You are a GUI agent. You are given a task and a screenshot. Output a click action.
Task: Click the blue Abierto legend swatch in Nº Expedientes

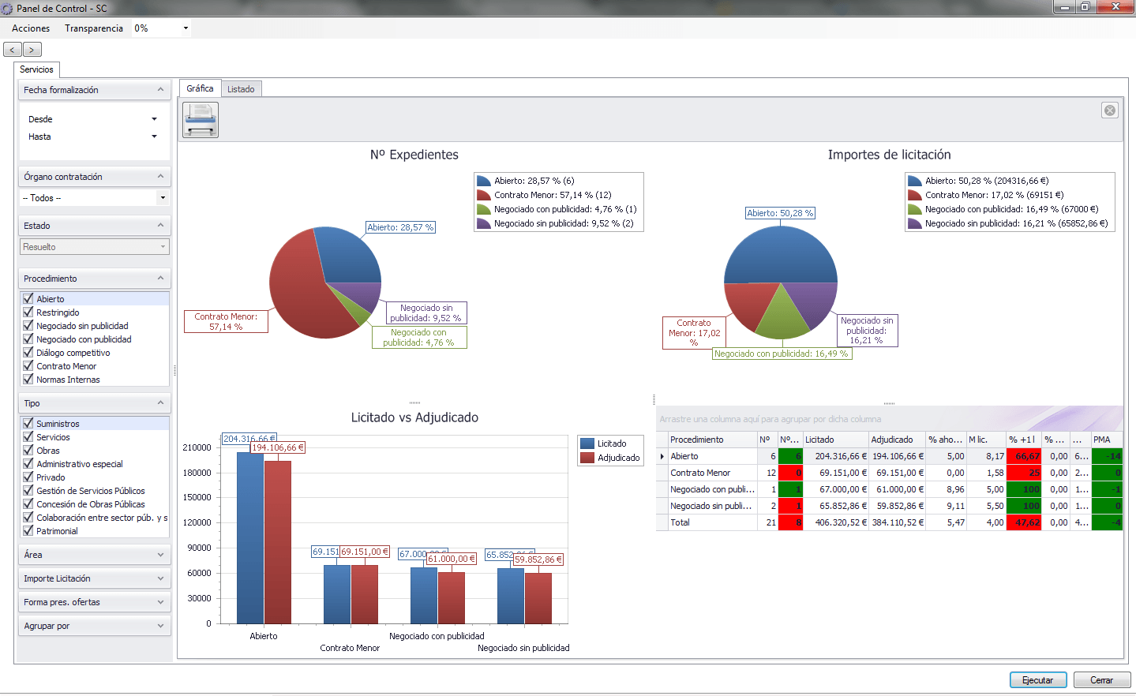[x=484, y=181]
